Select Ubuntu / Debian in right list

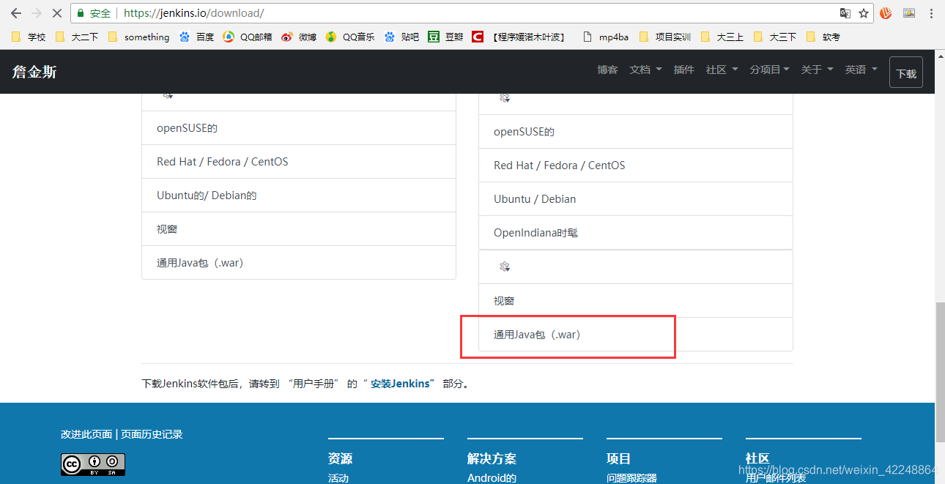coord(636,199)
